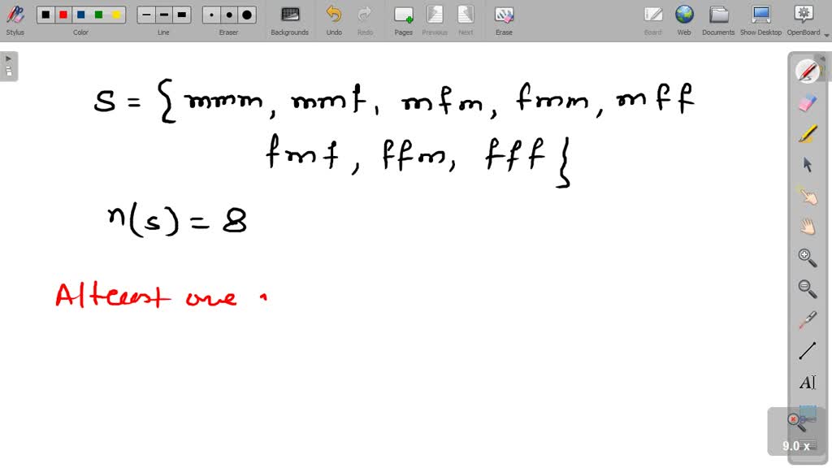Open the Backgrounds chooser
The width and height of the screenshot is (832, 468).
tap(289, 19)
